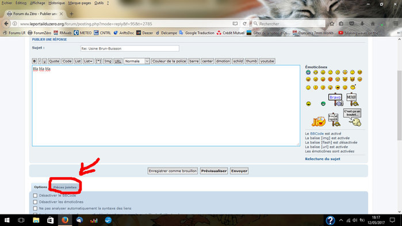Open the Historique menu

[57, 3]
